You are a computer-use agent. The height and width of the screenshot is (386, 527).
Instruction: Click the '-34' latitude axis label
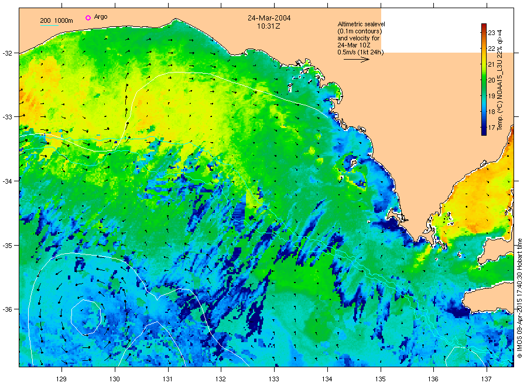coord(7,181)
